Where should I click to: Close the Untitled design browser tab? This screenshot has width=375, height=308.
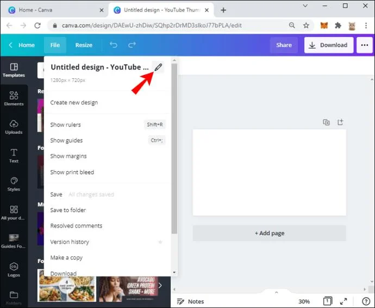point(207,10)
